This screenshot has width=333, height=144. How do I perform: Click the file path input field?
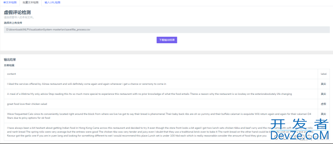[x=167, y=30]
